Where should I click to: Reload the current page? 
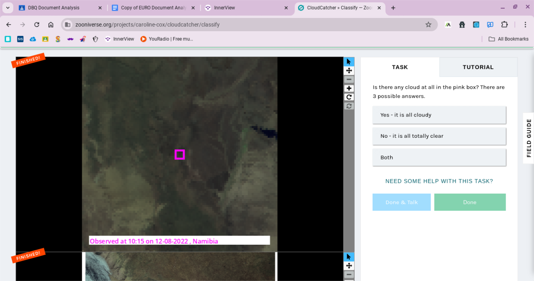(x=37, y=25)
